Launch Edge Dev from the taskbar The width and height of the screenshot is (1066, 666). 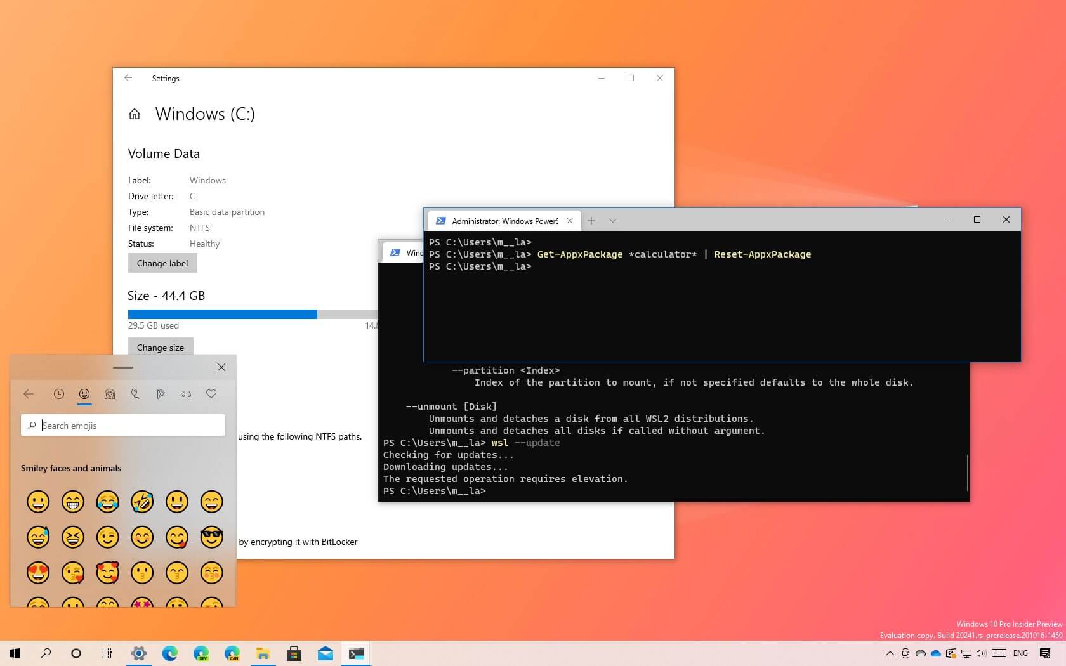pyautogui.click(x=201, y=653)
